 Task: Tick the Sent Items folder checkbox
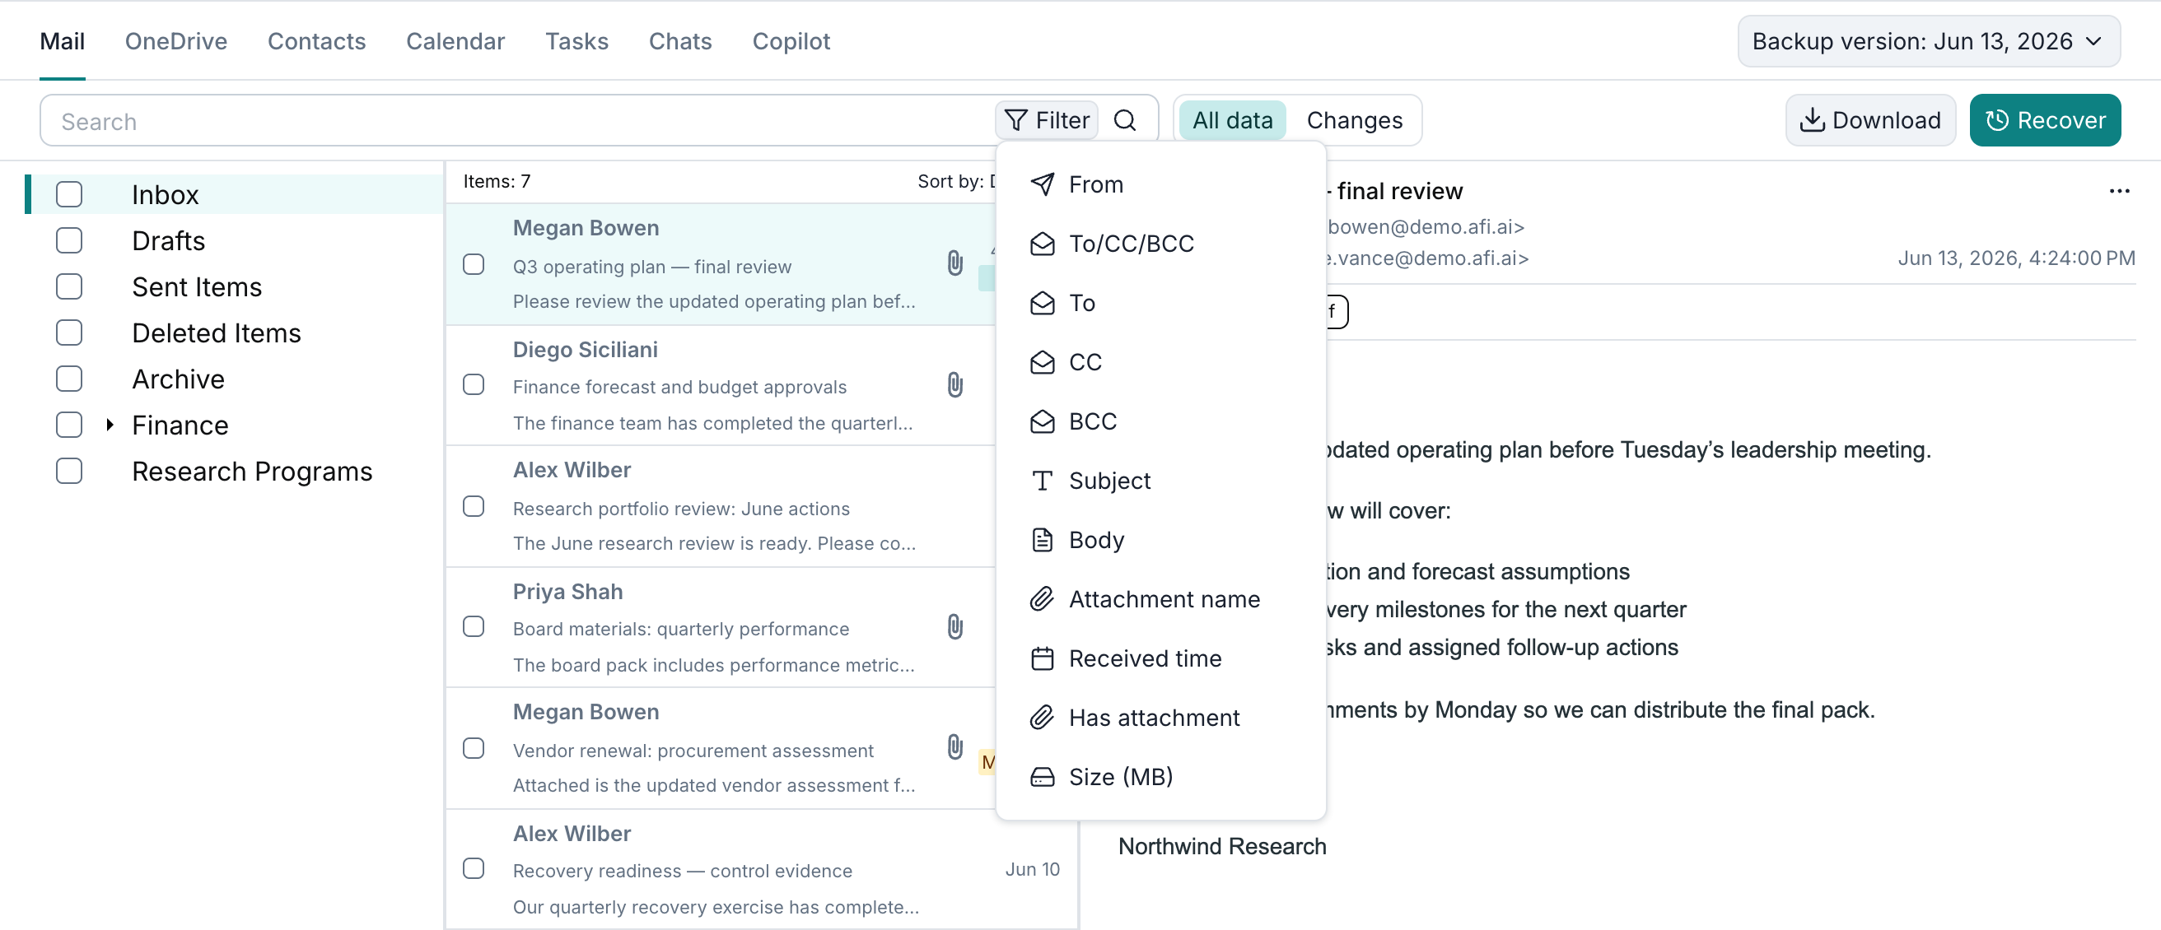coord(69,286)
